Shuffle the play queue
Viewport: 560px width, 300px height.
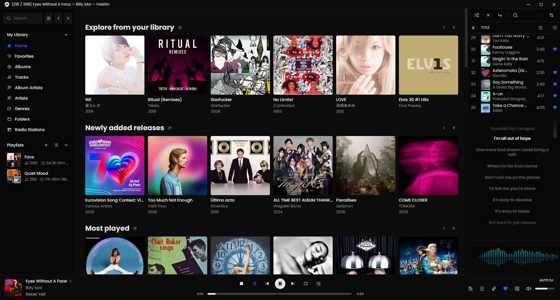[x=477, y=15]
